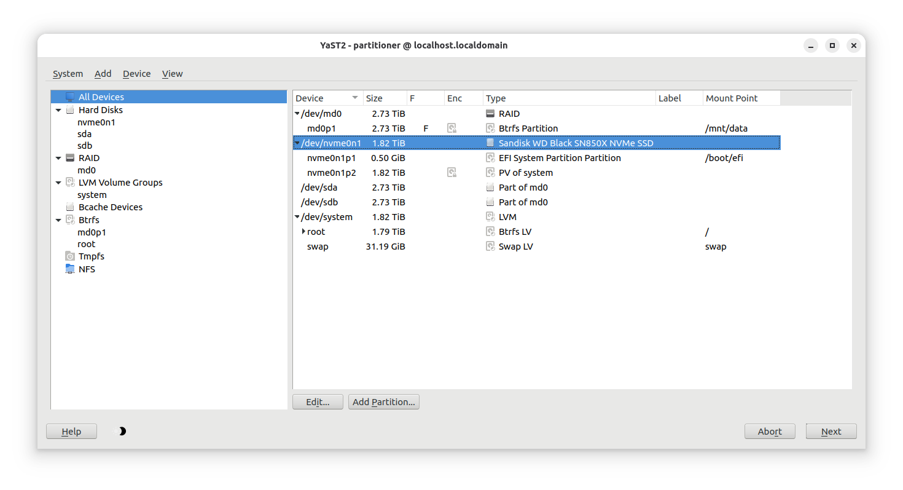Click the Btrfs LV type icon

[490, 232]
